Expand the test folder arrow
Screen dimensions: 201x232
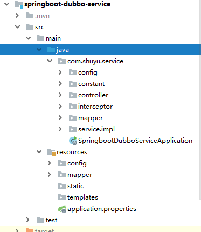(x=28, y=220)
